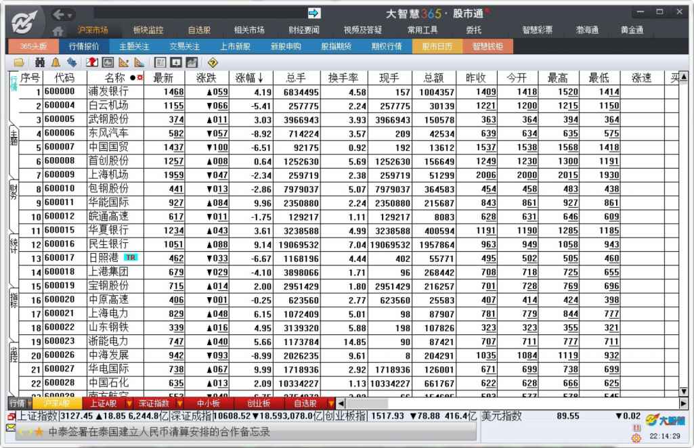Select the 中小板 bottom tab
694x448 pixels.
click(209, 403)
